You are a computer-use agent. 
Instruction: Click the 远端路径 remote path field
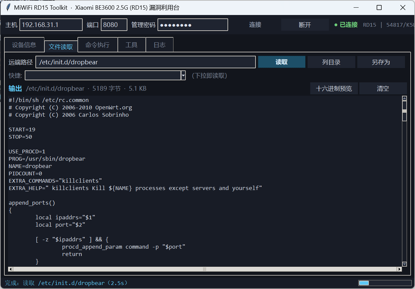(x=146, y=62)
